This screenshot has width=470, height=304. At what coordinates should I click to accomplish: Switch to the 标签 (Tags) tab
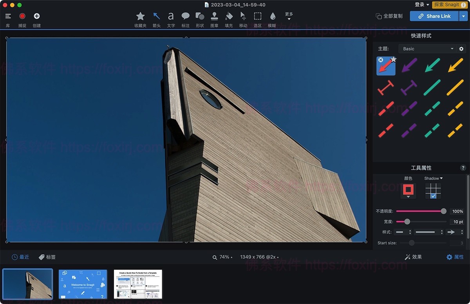point(49,257)
